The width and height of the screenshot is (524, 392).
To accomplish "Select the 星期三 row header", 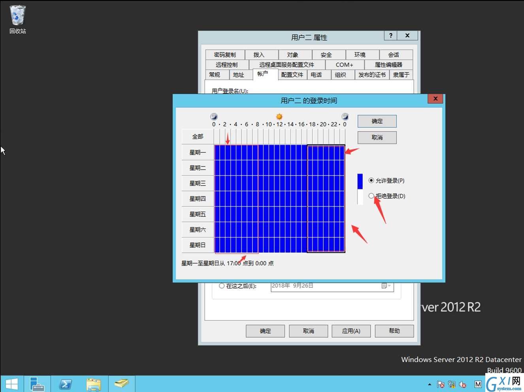I will coord(198,183).
